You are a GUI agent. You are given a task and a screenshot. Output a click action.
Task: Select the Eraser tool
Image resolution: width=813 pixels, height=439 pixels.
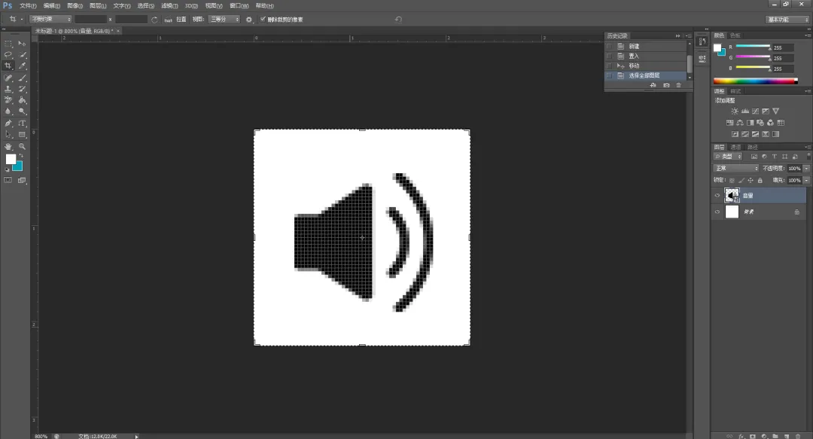(8, 100)
